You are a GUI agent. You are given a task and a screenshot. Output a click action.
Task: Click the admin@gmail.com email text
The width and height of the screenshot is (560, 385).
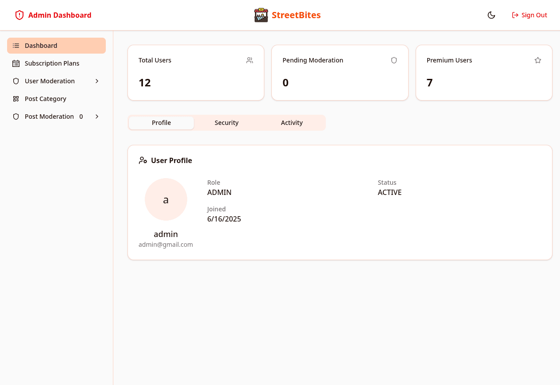[x=166, y=245]
